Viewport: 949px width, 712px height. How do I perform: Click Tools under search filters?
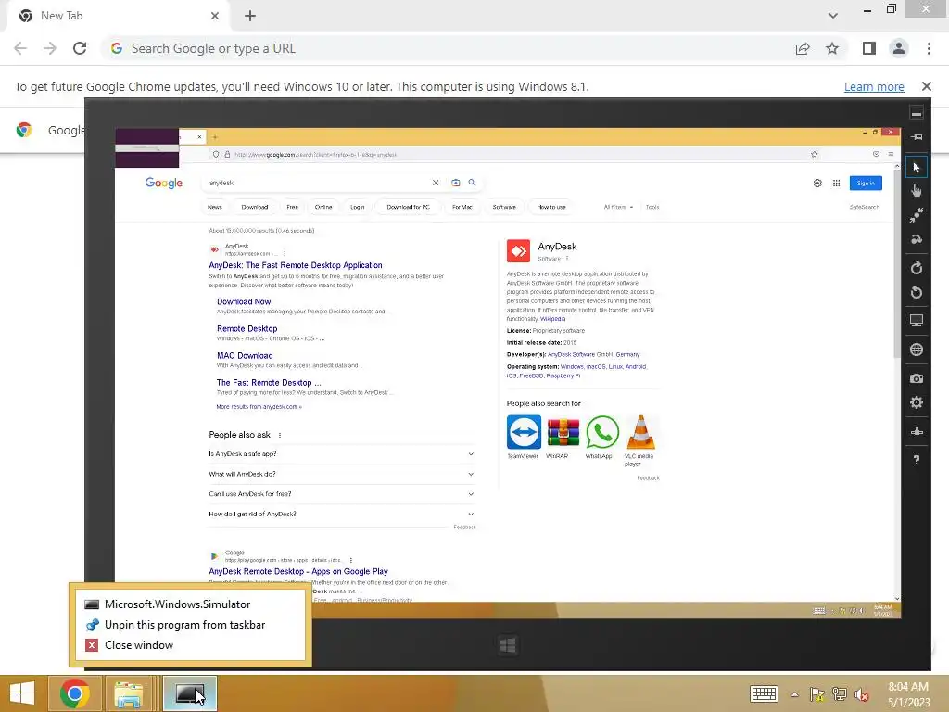pos(652,207)
